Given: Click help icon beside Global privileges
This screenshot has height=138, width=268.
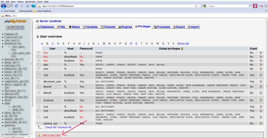Looking at the screenshot, I should pyautogui.click(x=182, y=49).
